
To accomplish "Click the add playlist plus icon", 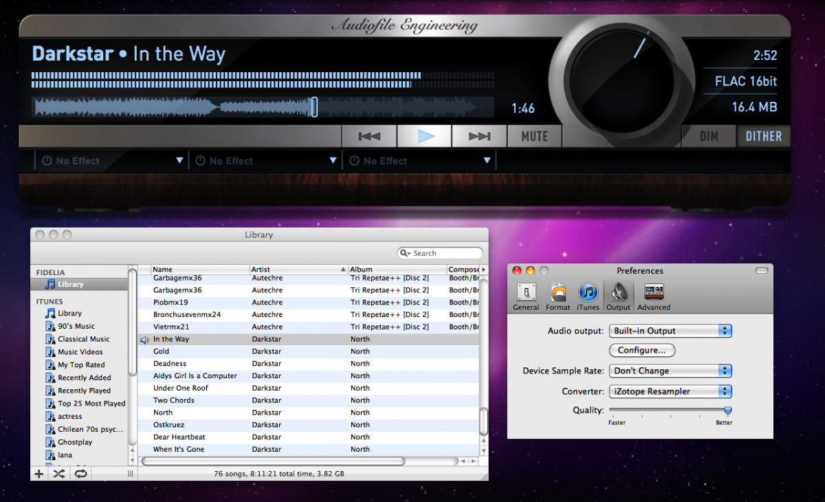I will [39, 473].
